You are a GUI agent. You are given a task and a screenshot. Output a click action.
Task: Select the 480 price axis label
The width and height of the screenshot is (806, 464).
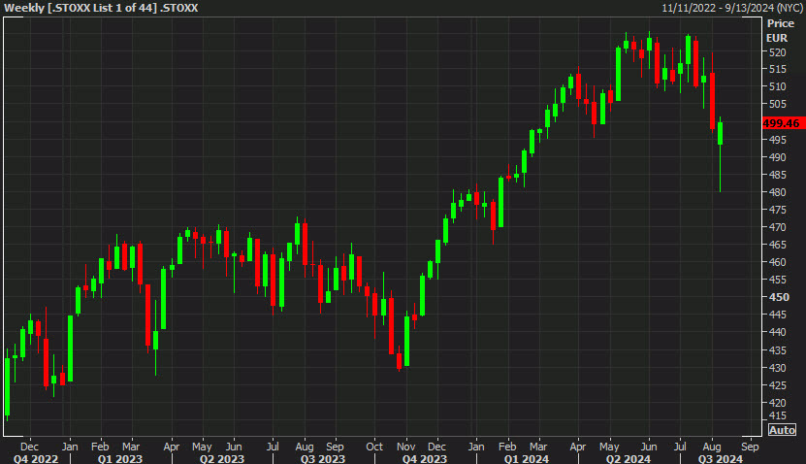[x=777, y=192]
